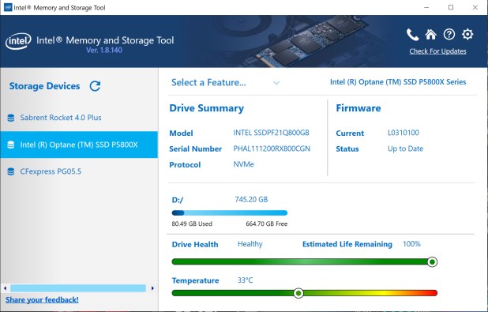Viewport: 488px width, 312px height.
Task: Maximize the Intel Memory and Storage Tool window
Action: click(x=451, y=7)
